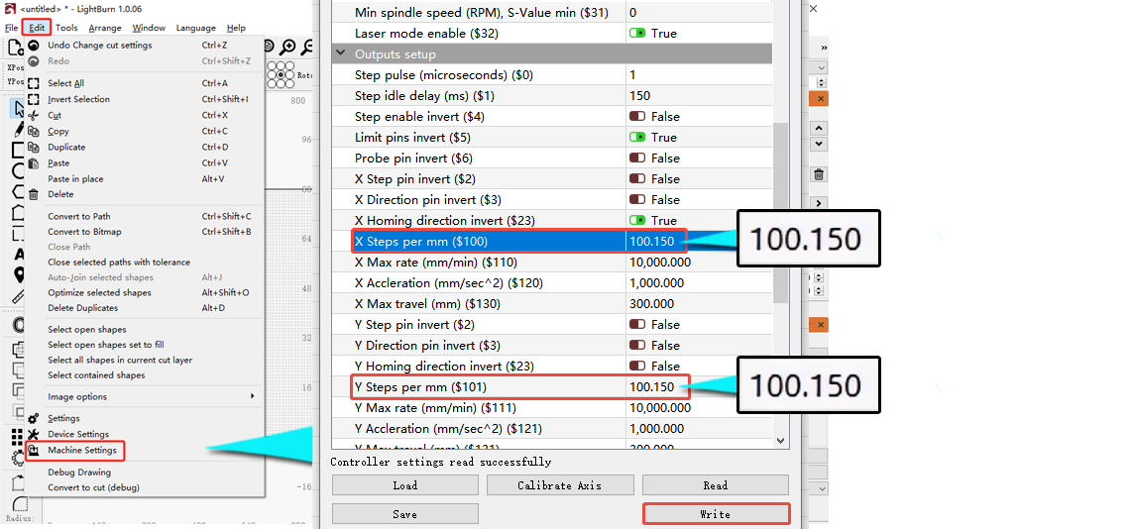
Task: Select the Position Laser marker tool
Action: (x=18, y=274)
